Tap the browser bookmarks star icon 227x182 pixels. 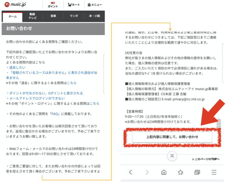[180, 172]
